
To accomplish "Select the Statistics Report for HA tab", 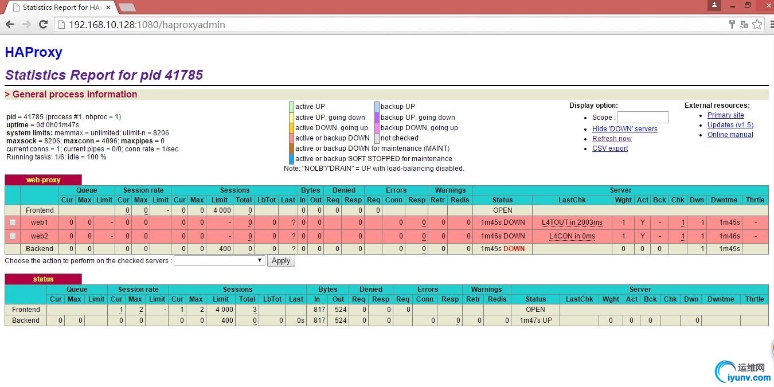I will click(60, 7).
